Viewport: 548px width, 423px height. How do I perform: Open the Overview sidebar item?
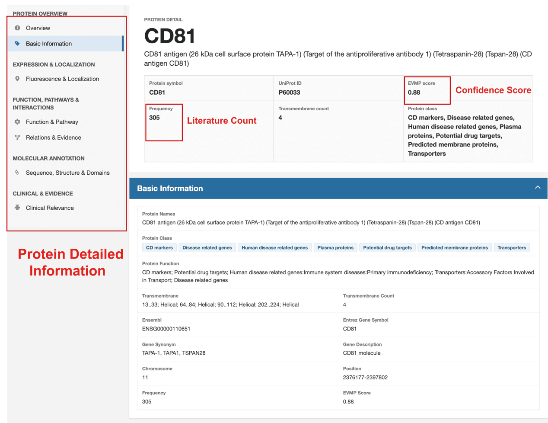tap(66, 28)
